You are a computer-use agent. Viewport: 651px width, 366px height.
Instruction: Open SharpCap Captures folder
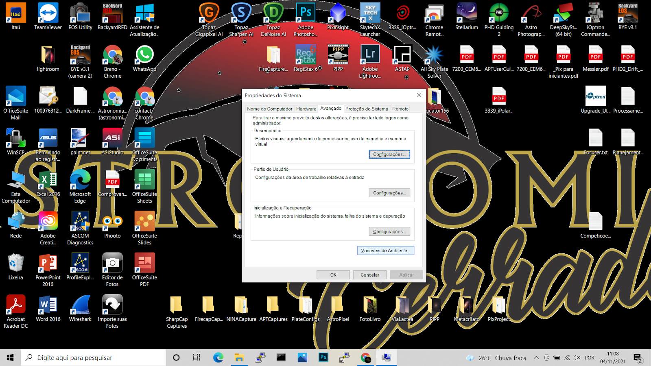coord(177,312)
